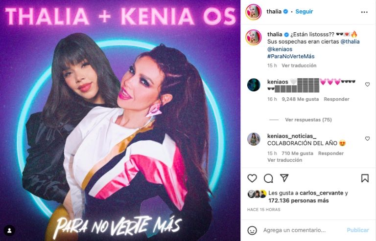Show caption translation with Ver traducción

pos(299,66)
